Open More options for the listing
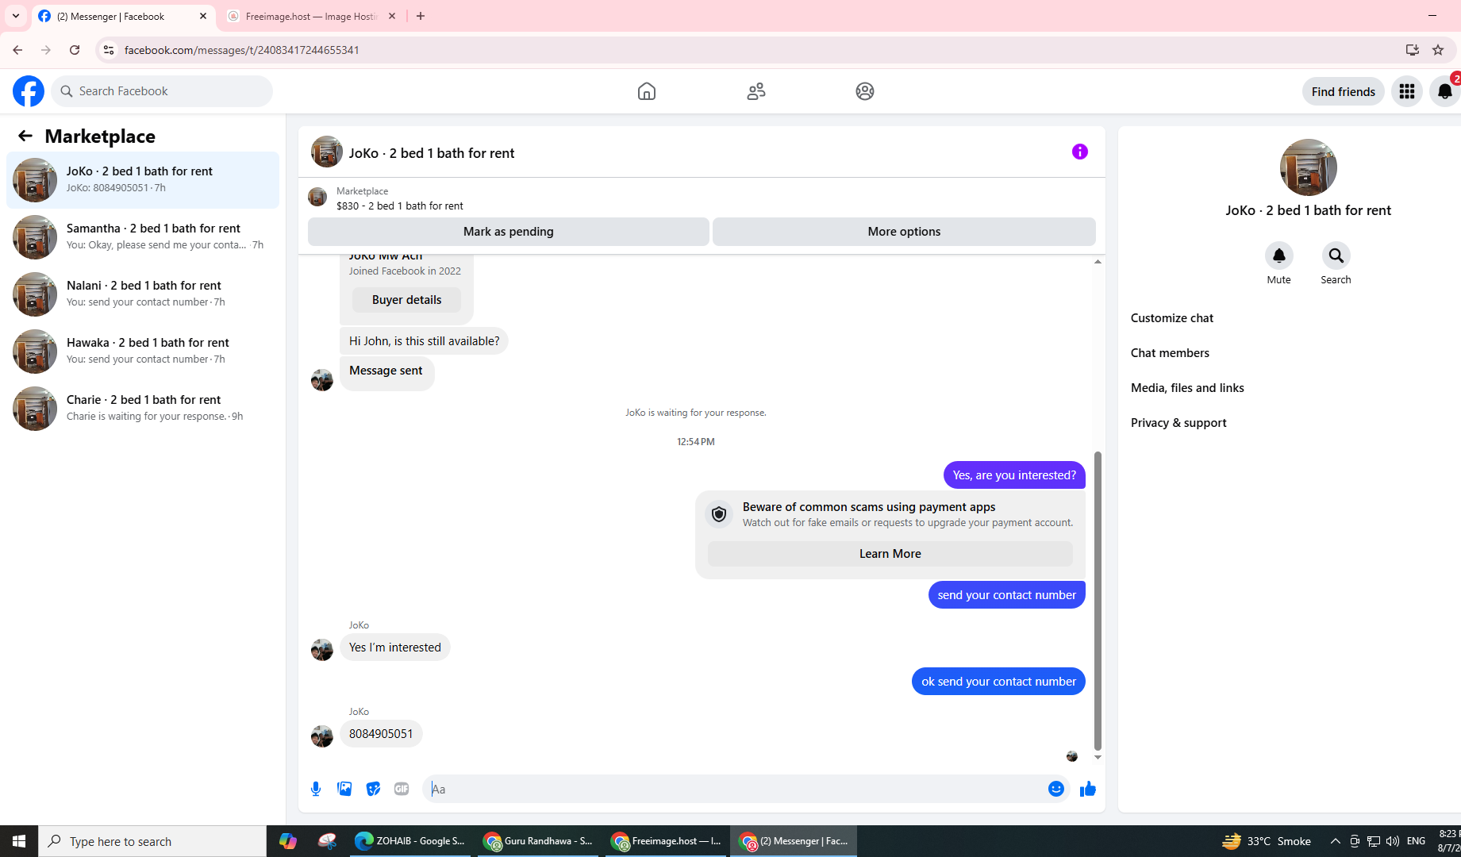Screen dimensions: 1461x857 point(904,232)
